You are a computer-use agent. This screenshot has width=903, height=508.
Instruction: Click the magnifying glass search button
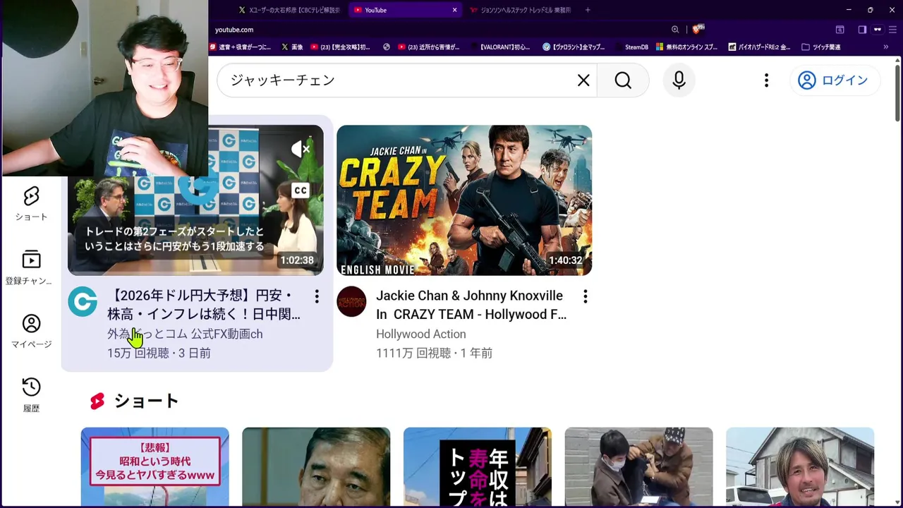pyautogui.click(x=623, y=80)
